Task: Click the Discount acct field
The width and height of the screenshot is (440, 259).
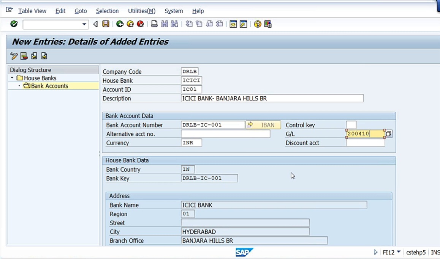Action: point(366,143)
